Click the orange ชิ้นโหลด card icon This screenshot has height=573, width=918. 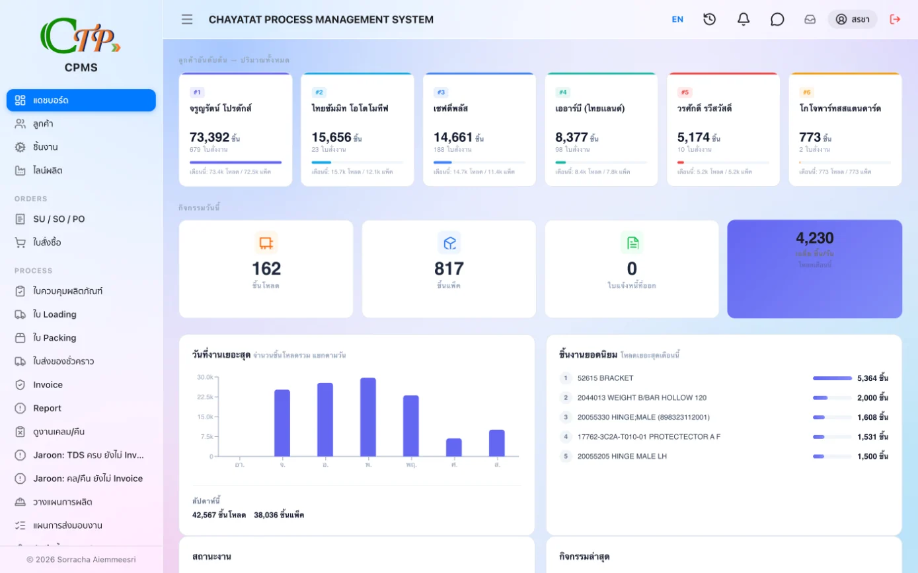tap(266, 243)
